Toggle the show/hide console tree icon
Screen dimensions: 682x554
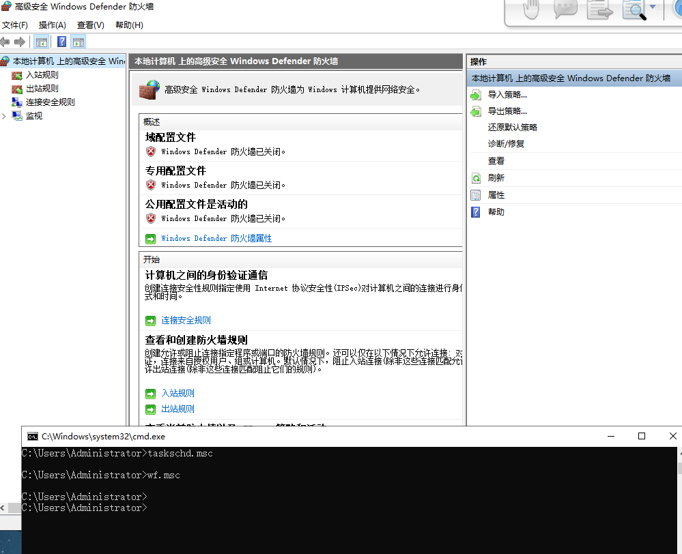[x=42, y=42]
